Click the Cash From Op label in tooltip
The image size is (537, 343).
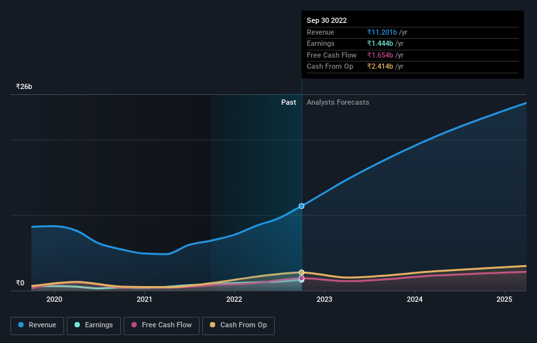pos(330,67)
